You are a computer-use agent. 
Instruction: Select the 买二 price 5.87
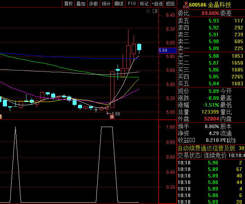pos(213,63)
